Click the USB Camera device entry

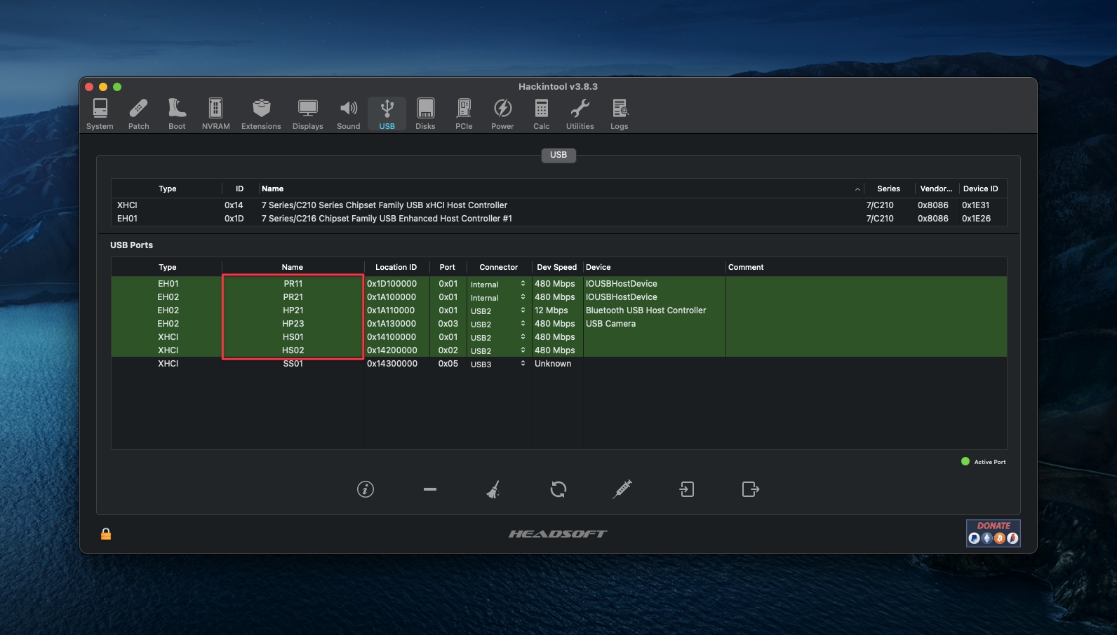point(610,324)
